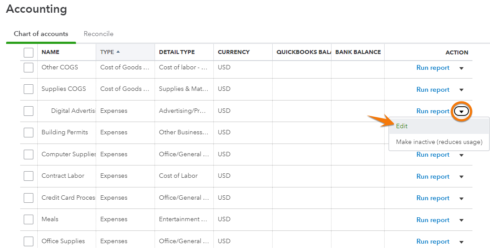Open action arrow for Contract Labor row
This screenshot has height=248, width=490.
coord(461,177)
